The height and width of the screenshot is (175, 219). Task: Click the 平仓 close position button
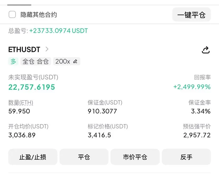[x=84, y=157]
